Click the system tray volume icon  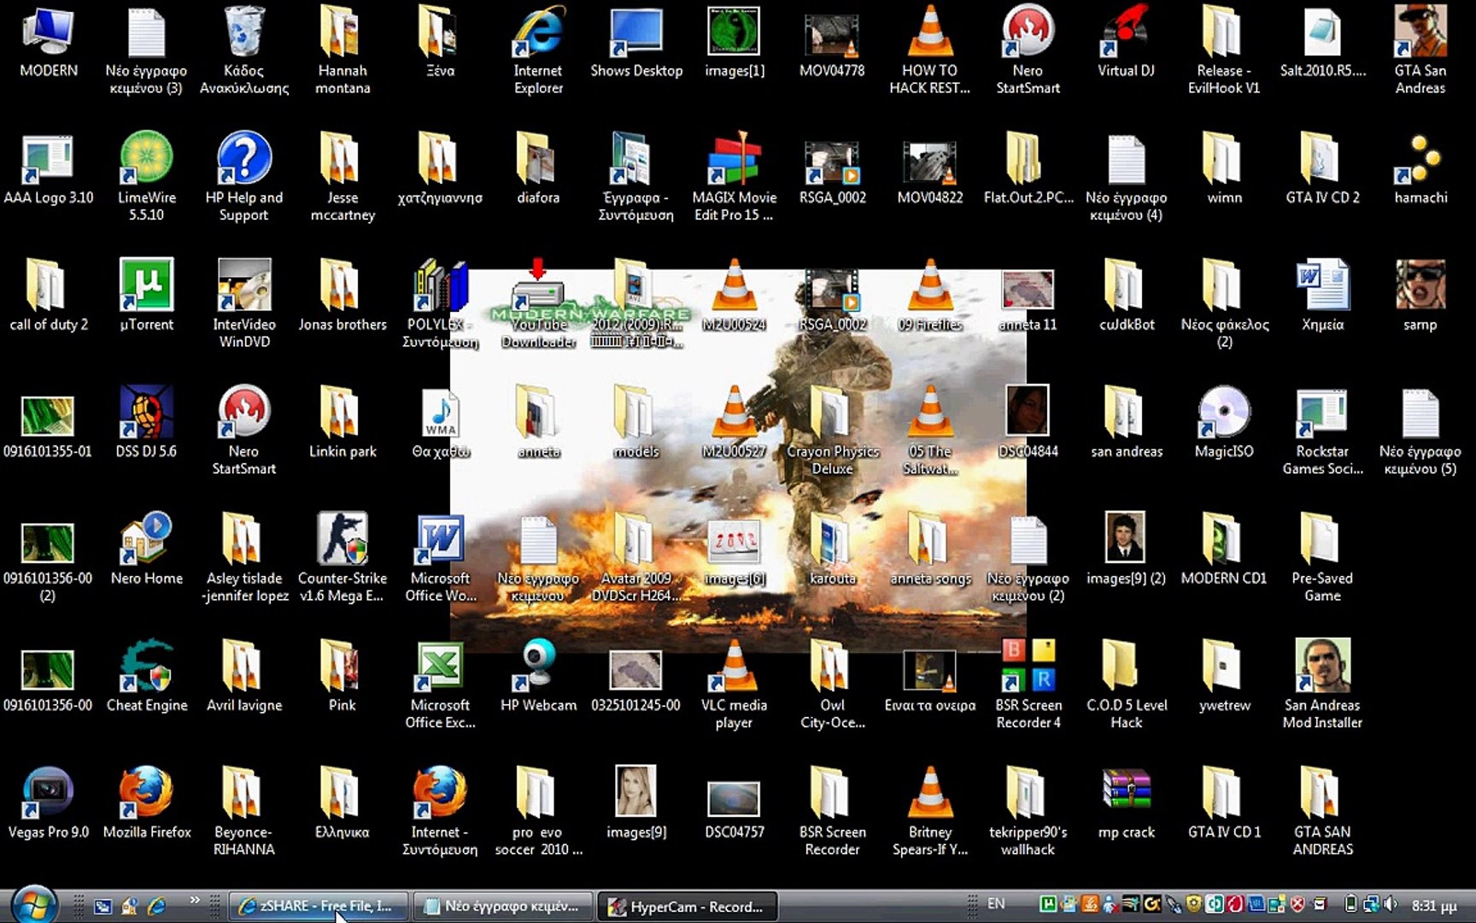tap(1391, 904)
